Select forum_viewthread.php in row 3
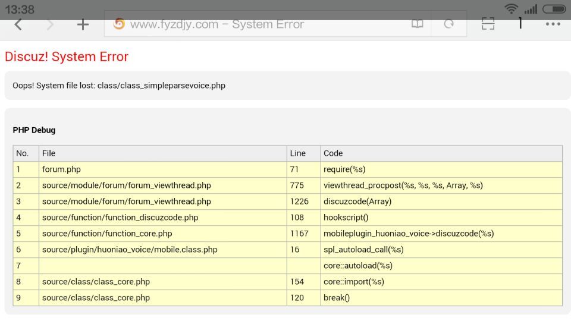This screenshot has height=321, width=571. coord(163,202)
